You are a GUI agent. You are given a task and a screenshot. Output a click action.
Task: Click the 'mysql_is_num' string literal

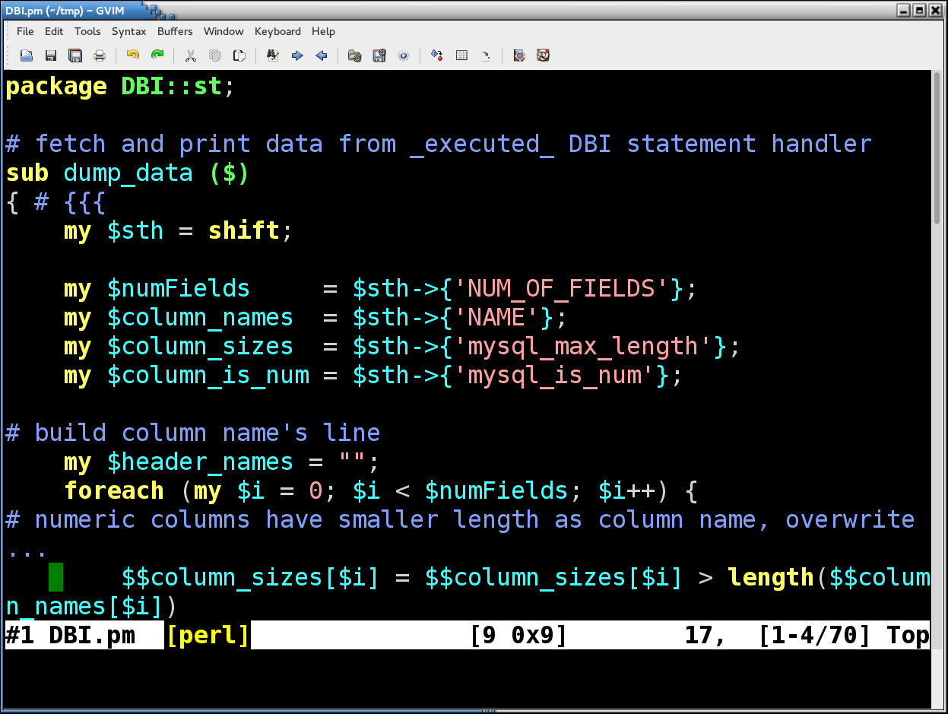[554, 375]
